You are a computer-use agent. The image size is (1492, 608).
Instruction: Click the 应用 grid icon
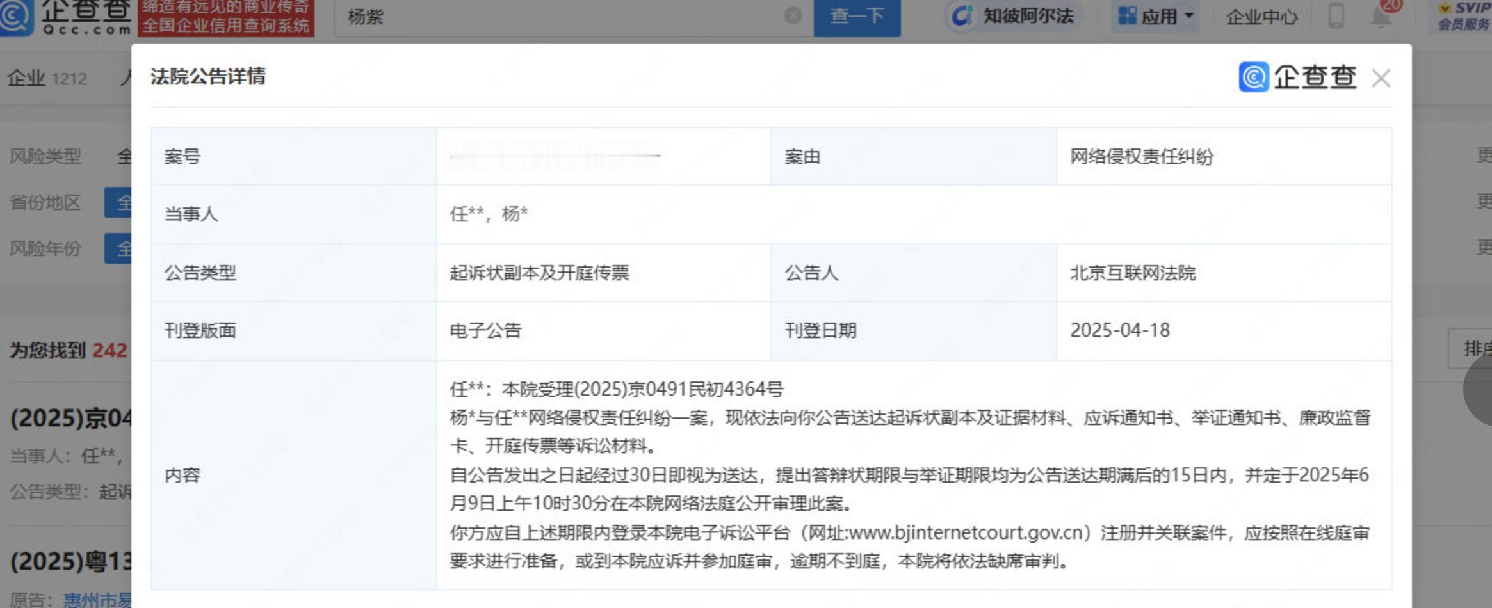(x=1127, y=16)
